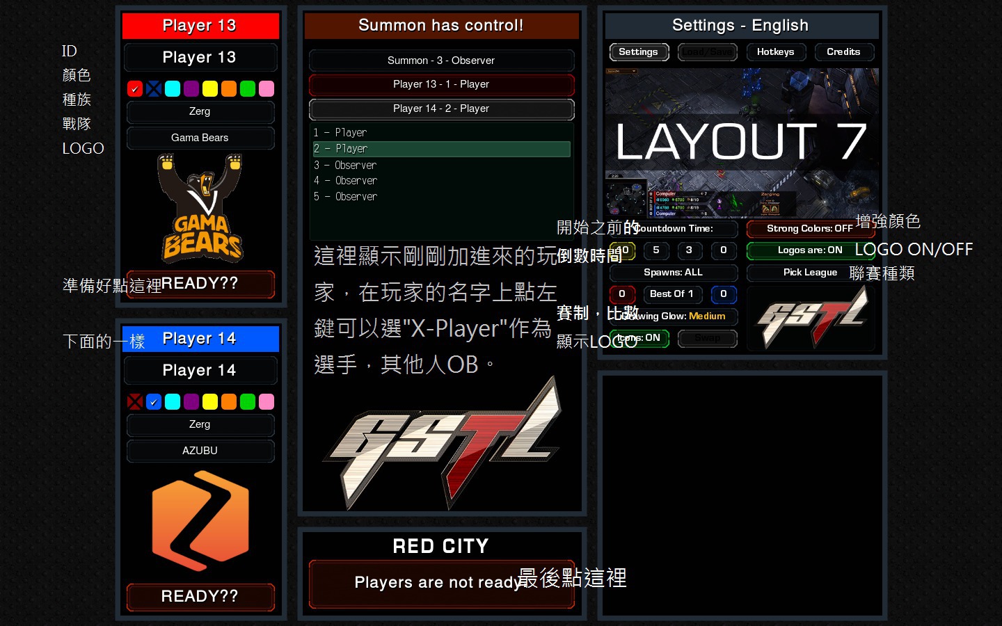This screenshot has height=626, width=1002.
Task: Switch to the Settings tab
Action: (639, 52)
